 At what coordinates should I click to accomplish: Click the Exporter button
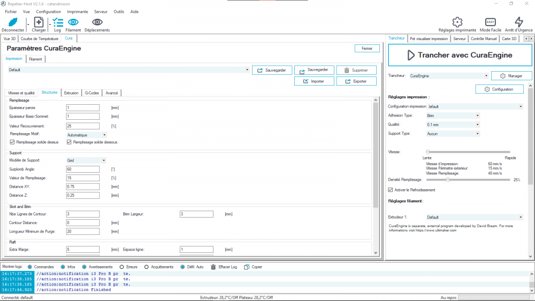356,81
